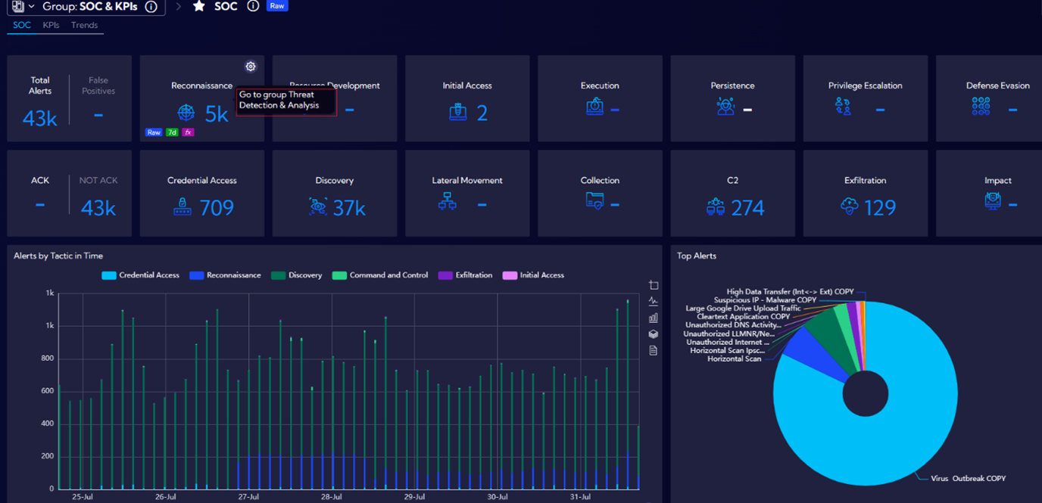Click the Exfiltration cloud icon
This screenshot has height=503, width=1042.
849,206
